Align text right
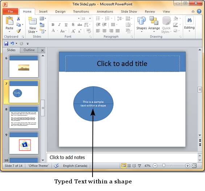 click(x=111, y=31)
